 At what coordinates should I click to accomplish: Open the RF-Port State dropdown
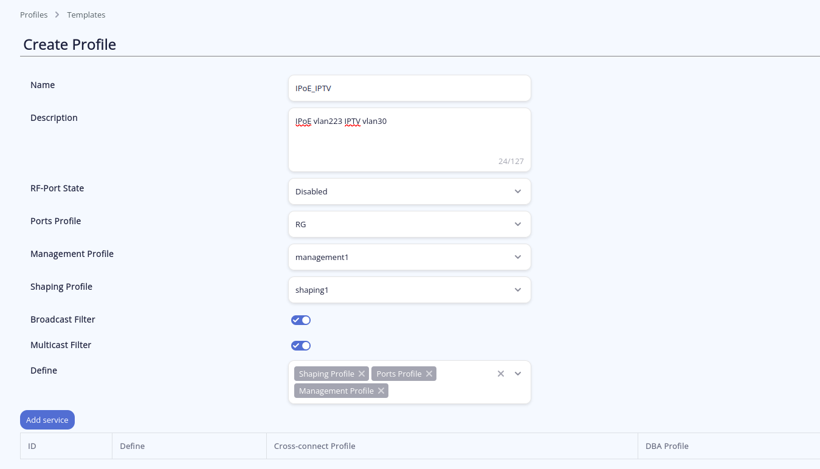(409, 191)
